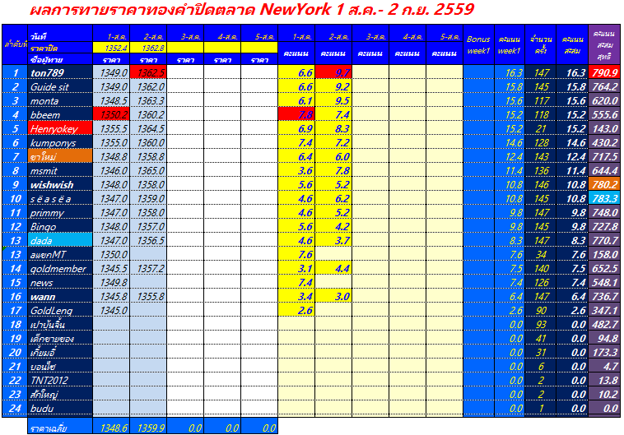
Task: Select the red score cell 9.7
Action: click(x=333, y=72)
